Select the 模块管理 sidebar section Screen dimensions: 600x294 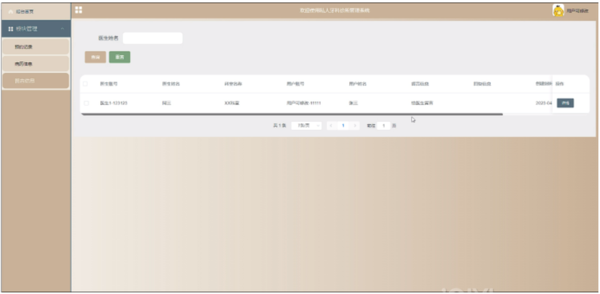35,29
